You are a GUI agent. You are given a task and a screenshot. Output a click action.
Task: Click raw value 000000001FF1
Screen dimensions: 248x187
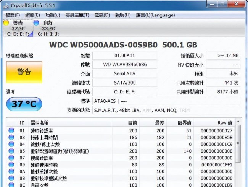[x=217, y=165]
